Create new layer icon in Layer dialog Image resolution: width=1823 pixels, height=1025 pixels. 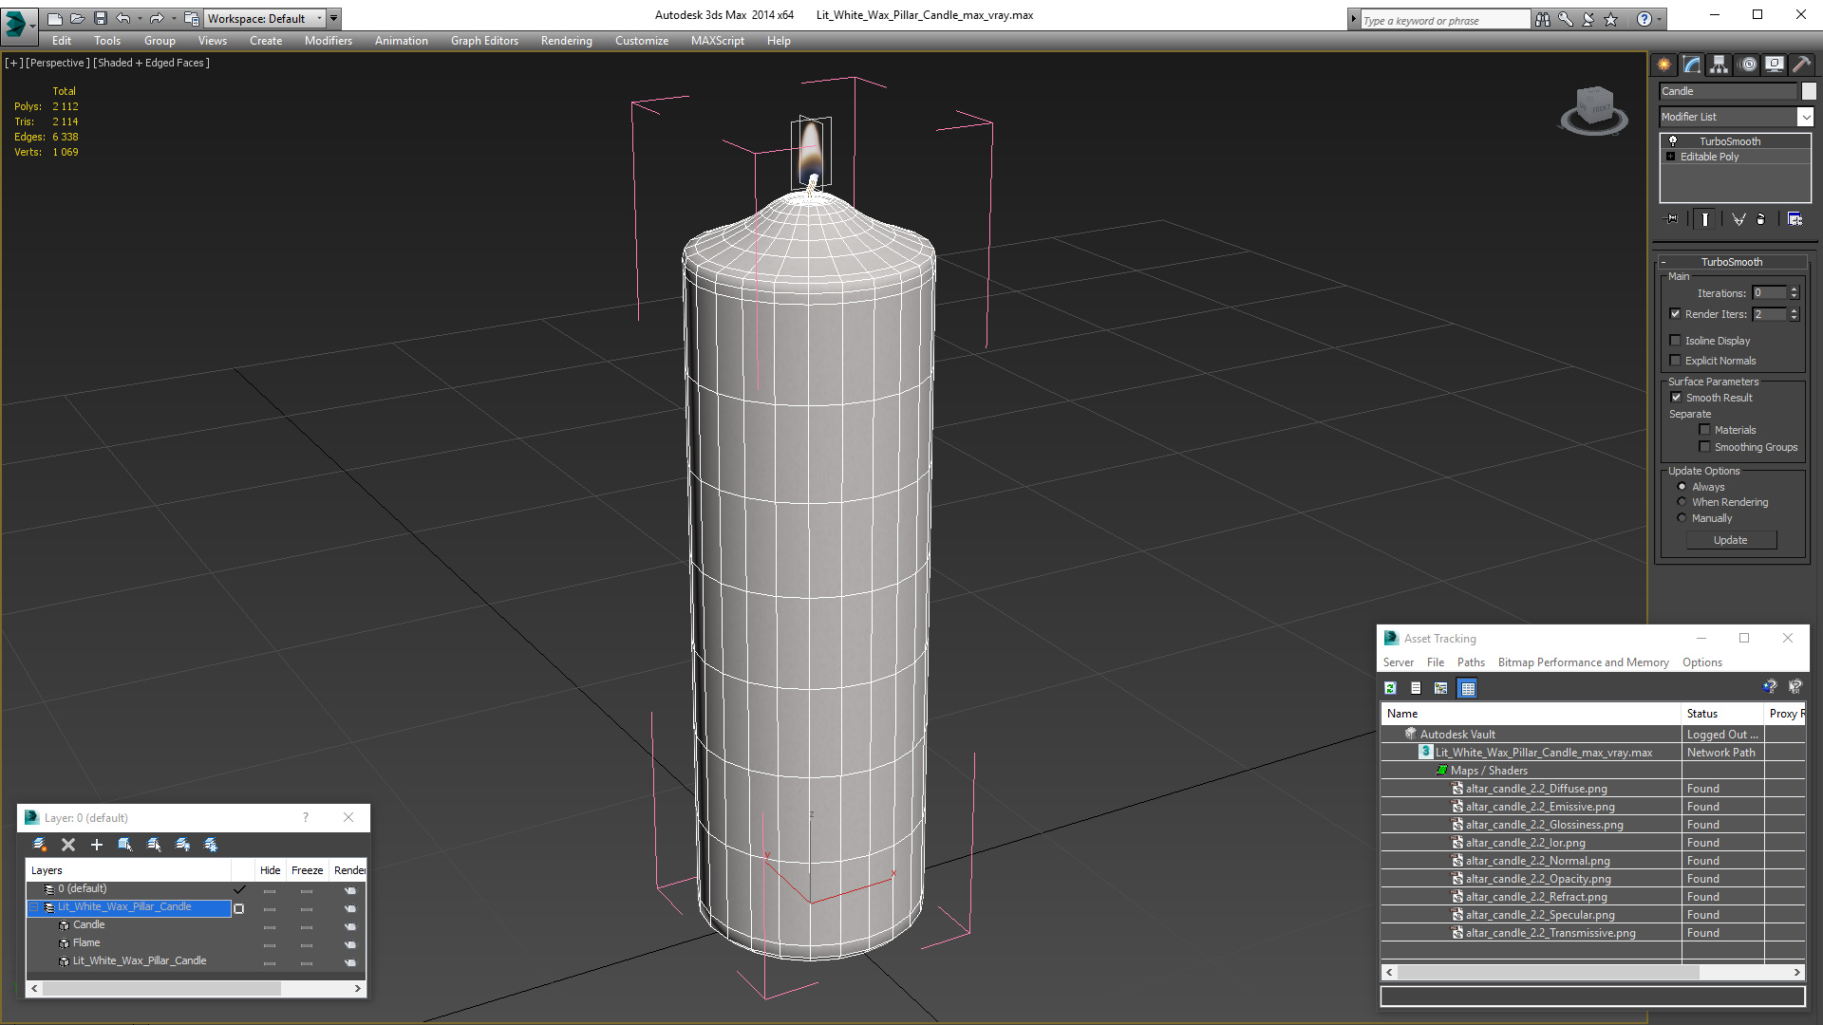point(40,845)
